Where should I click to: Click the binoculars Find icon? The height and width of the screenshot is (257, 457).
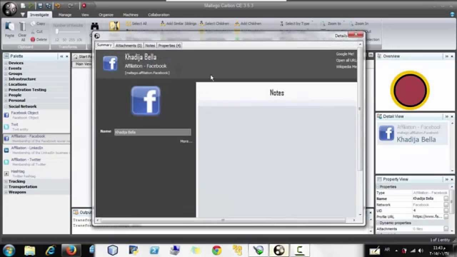94,26
